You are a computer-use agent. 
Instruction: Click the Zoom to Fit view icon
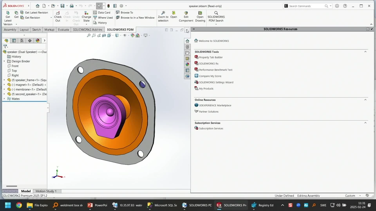coord(89,36)
